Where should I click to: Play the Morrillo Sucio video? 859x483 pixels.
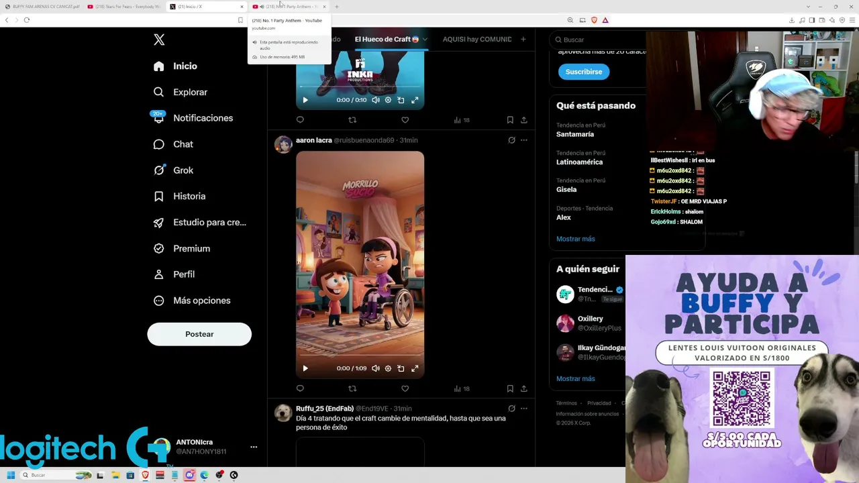pyautogui.click(x=305, y=368)
